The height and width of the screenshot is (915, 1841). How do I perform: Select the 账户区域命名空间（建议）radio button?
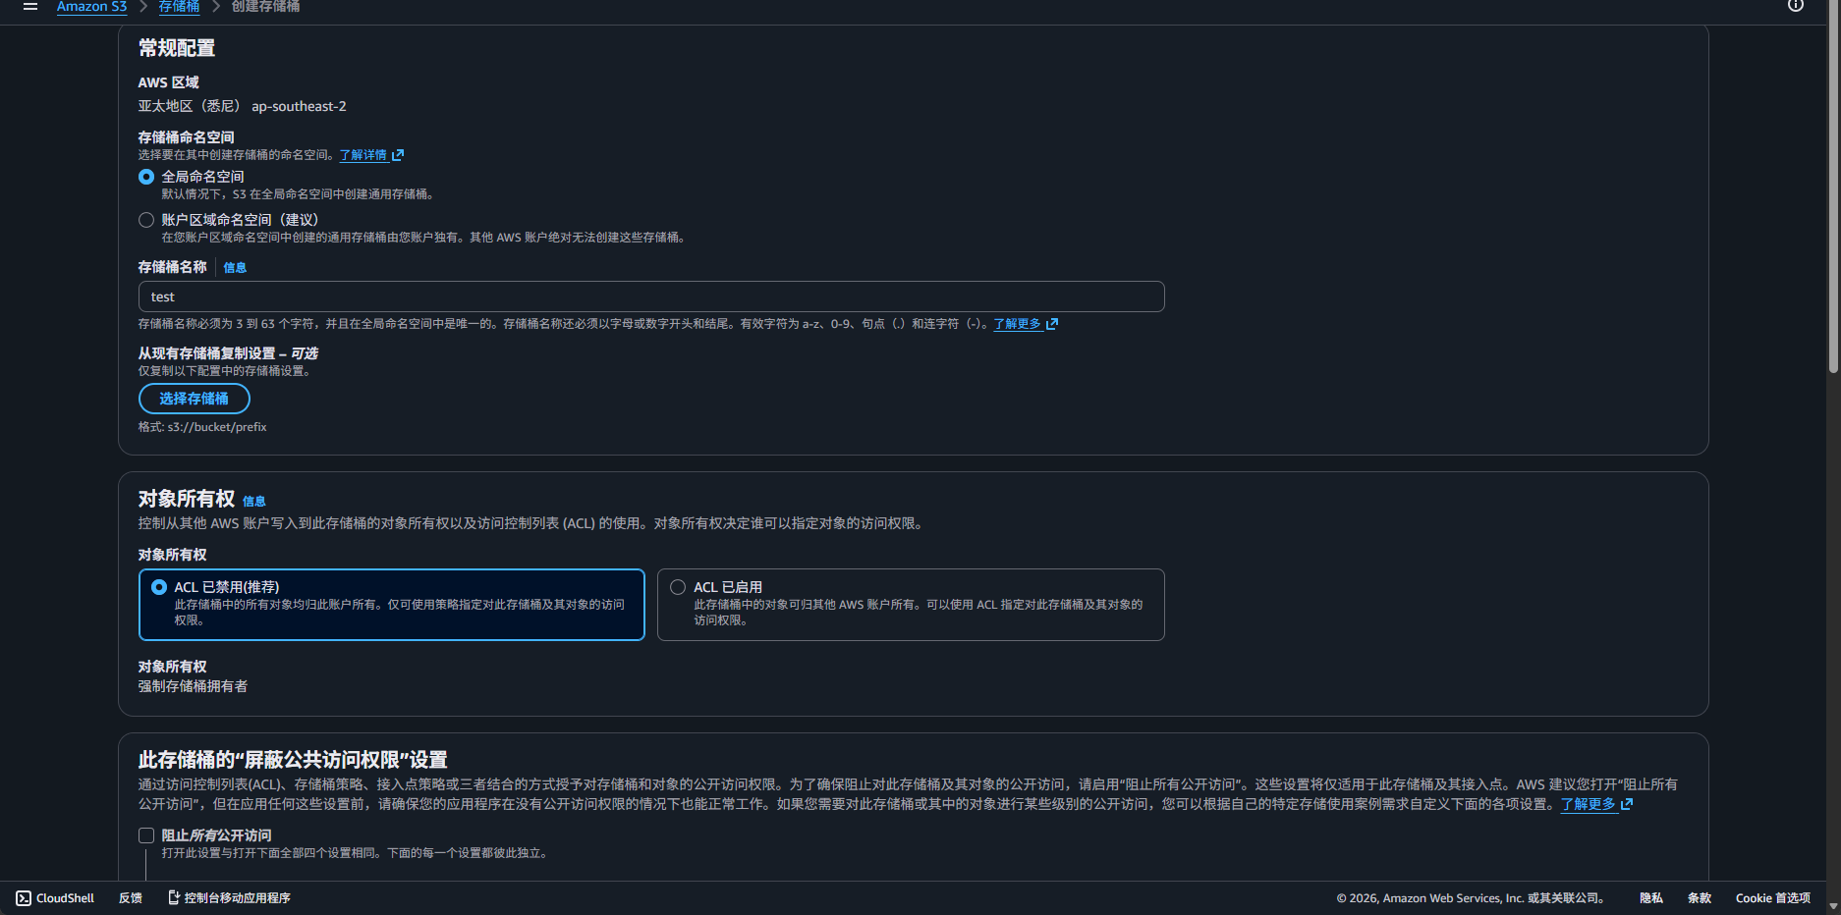146,220
